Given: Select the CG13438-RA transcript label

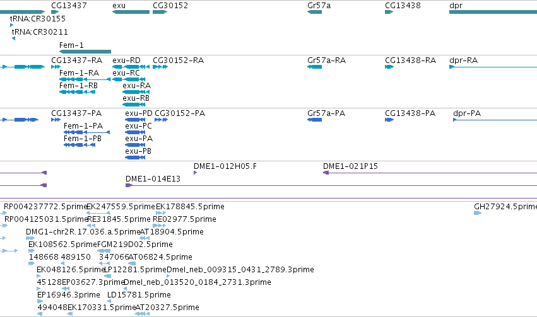Looking at the screenshot, I should click(410, 60).
